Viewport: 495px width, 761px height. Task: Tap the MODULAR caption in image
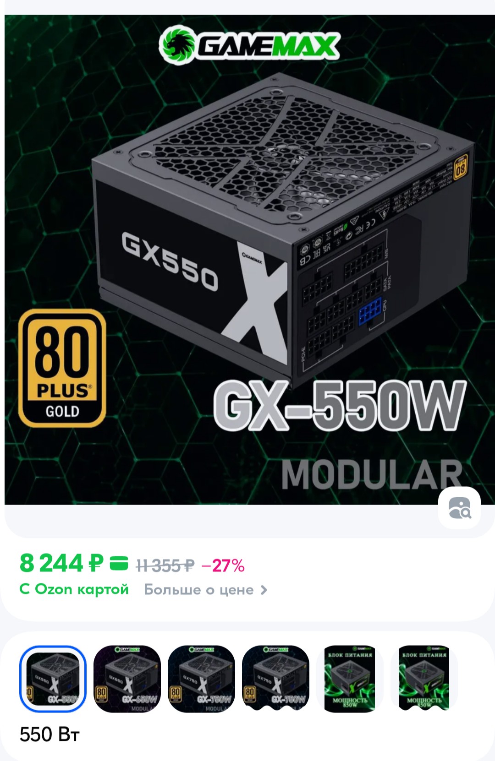coord(371,475)
